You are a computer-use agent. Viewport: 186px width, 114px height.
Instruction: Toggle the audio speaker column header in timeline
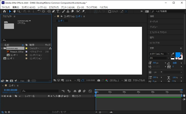point(5,96)
